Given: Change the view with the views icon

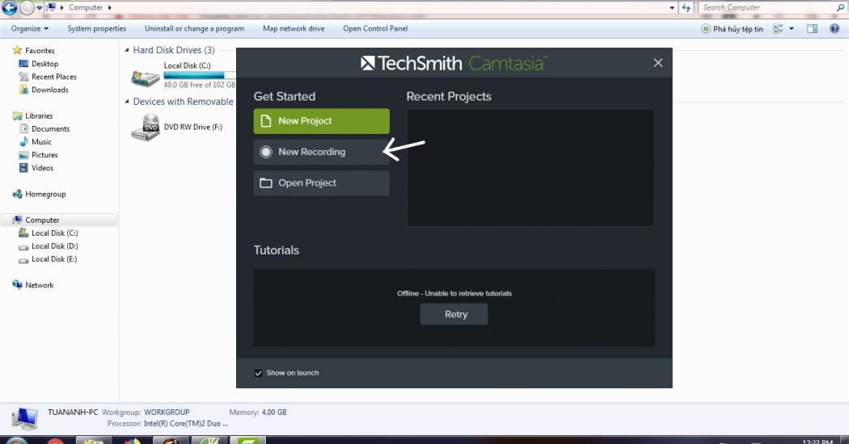Looking at the screenshot, I should pos(778,29).
